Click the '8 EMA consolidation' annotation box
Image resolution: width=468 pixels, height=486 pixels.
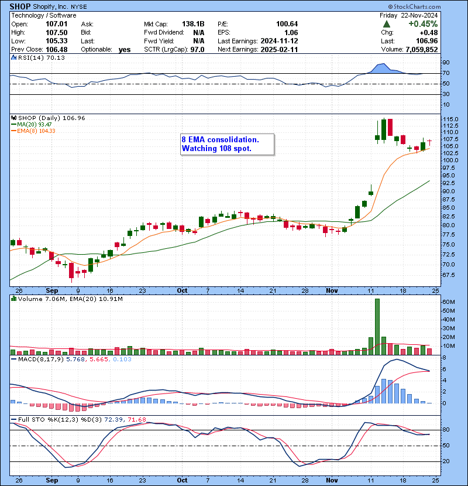[x=228, y=144]
